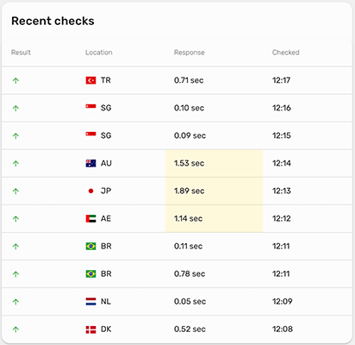
Task: Click the Singapore flag in the 12:16 row
Action: 90,107
